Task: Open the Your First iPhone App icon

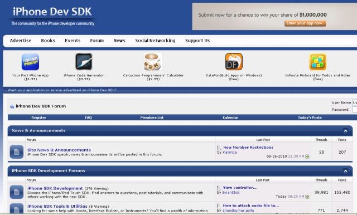Action: pos(30,62)
